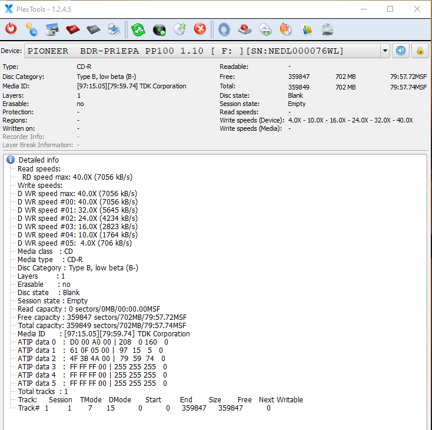Select the 'Track# 1' data row
Screen dimensions: 432x430
pos(144,408)
